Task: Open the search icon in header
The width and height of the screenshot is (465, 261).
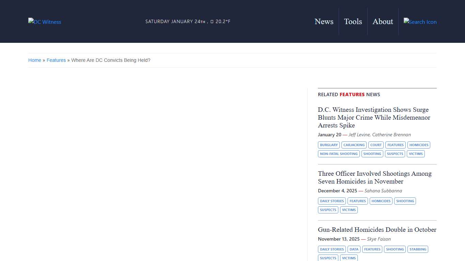Action: pos(420,22)
